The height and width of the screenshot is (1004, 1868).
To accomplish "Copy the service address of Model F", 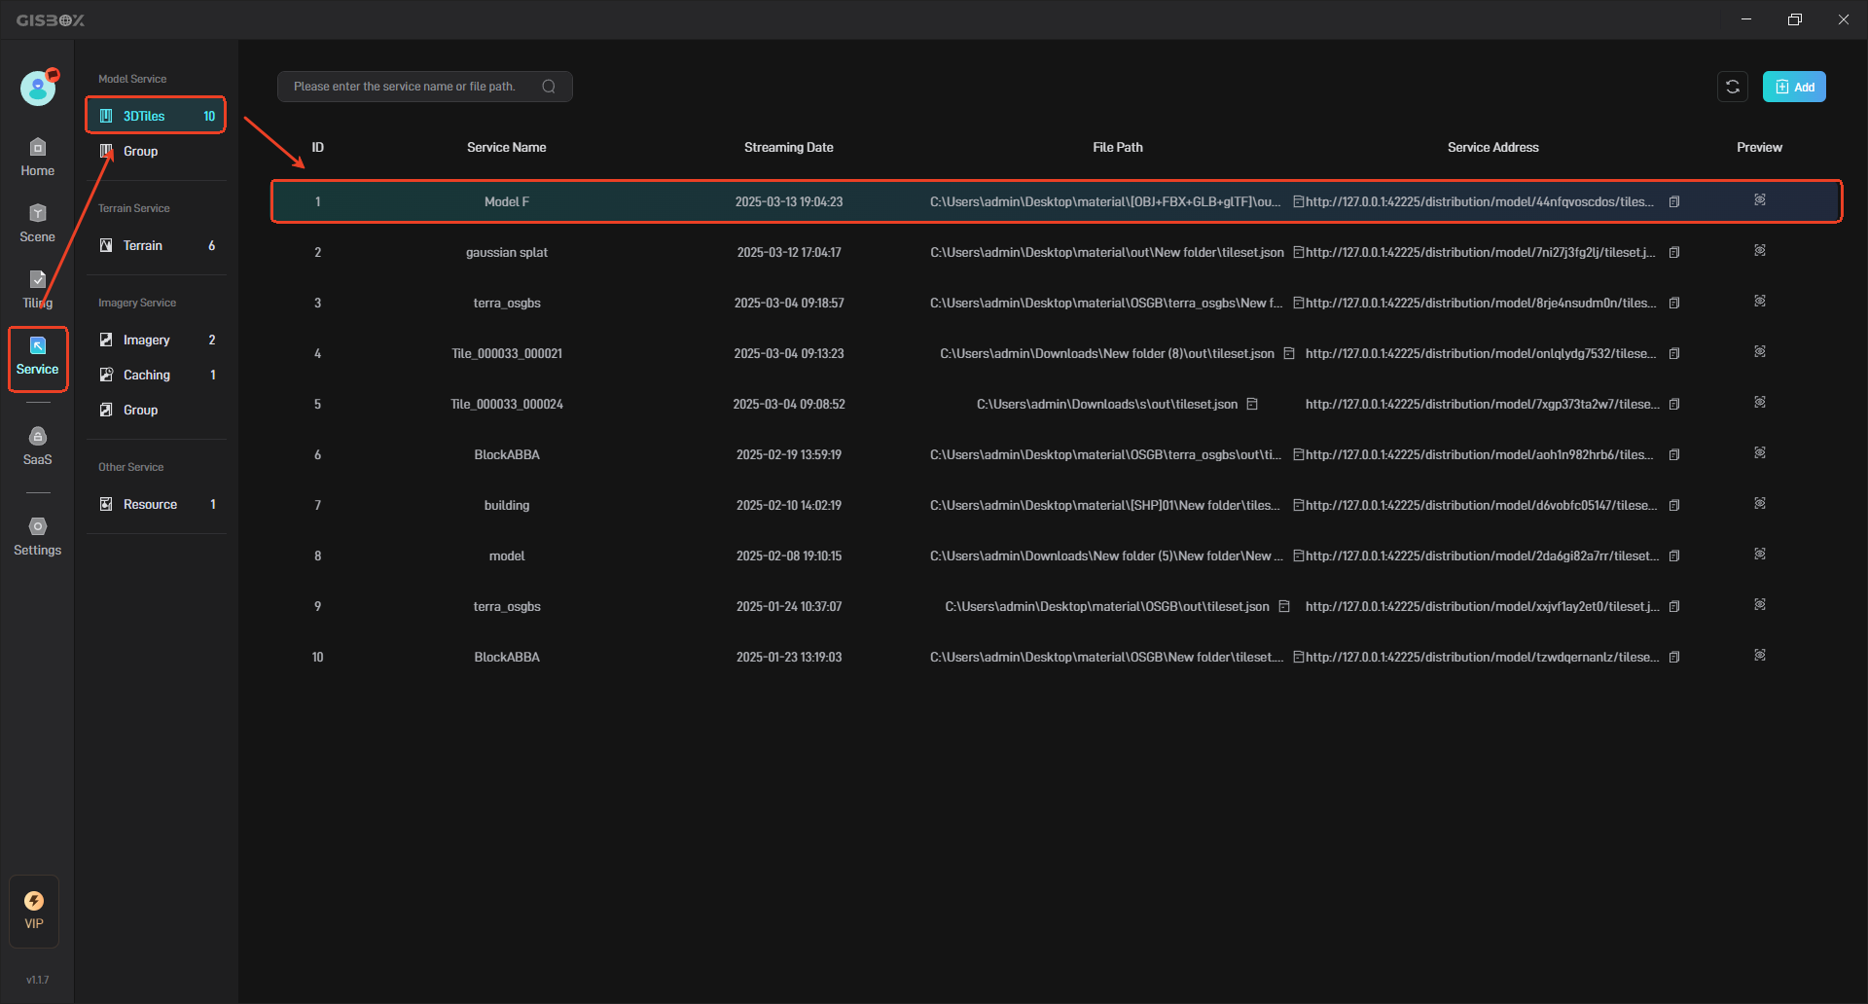I will pos(1674,202).
